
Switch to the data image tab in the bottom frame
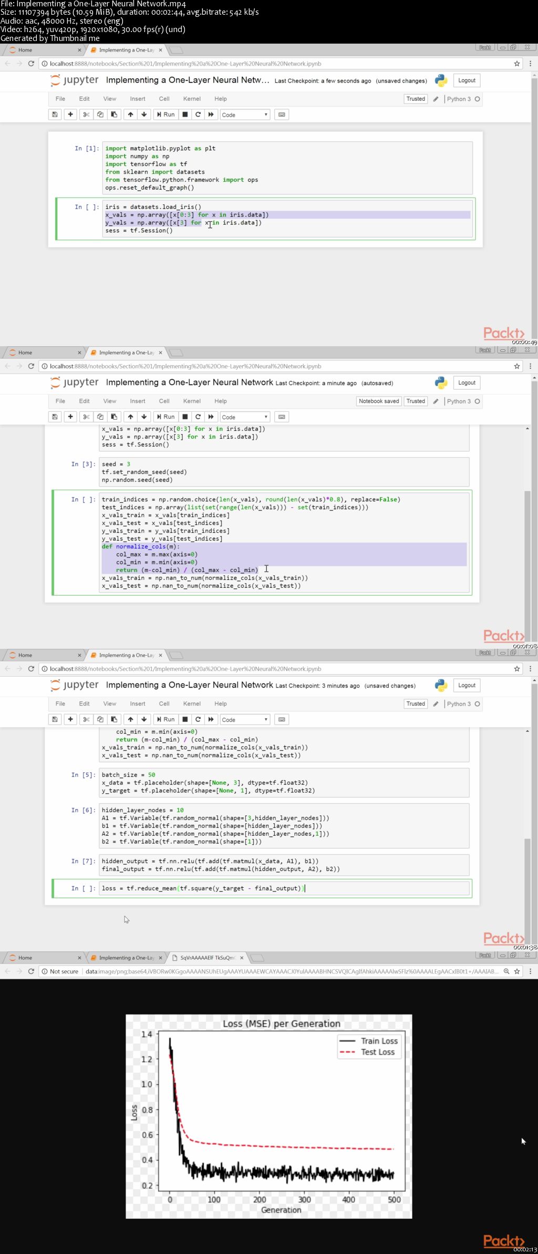(208, 958)
